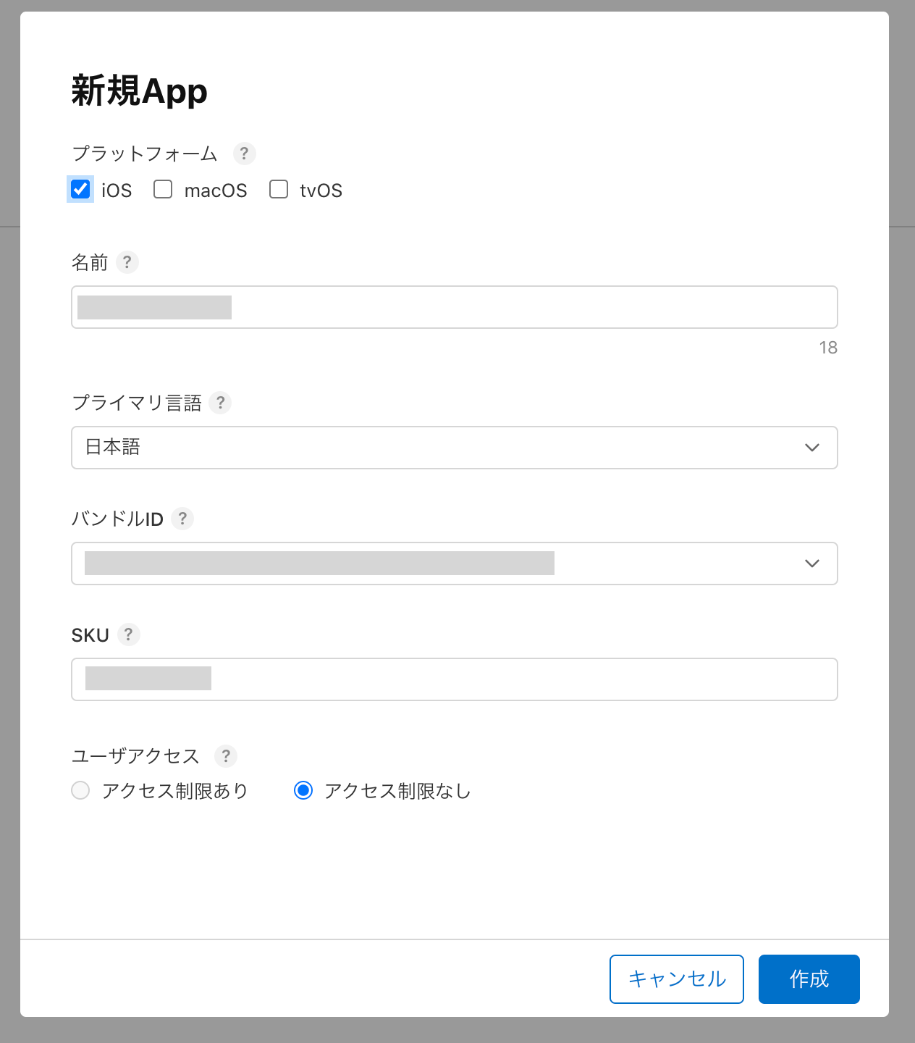
Task: Click the help icon next to プラットフォーム
Action: [x=244, y=154]
